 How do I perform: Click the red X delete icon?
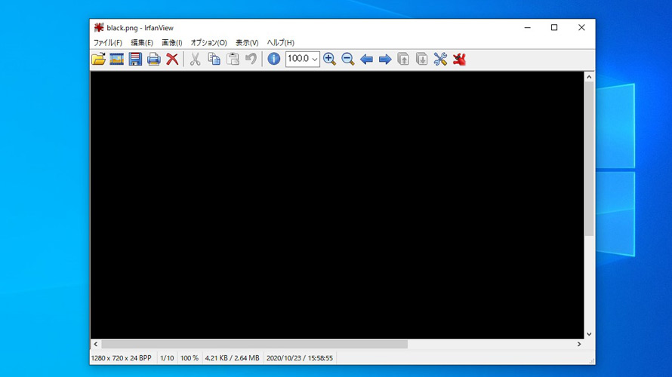(172, 59)
